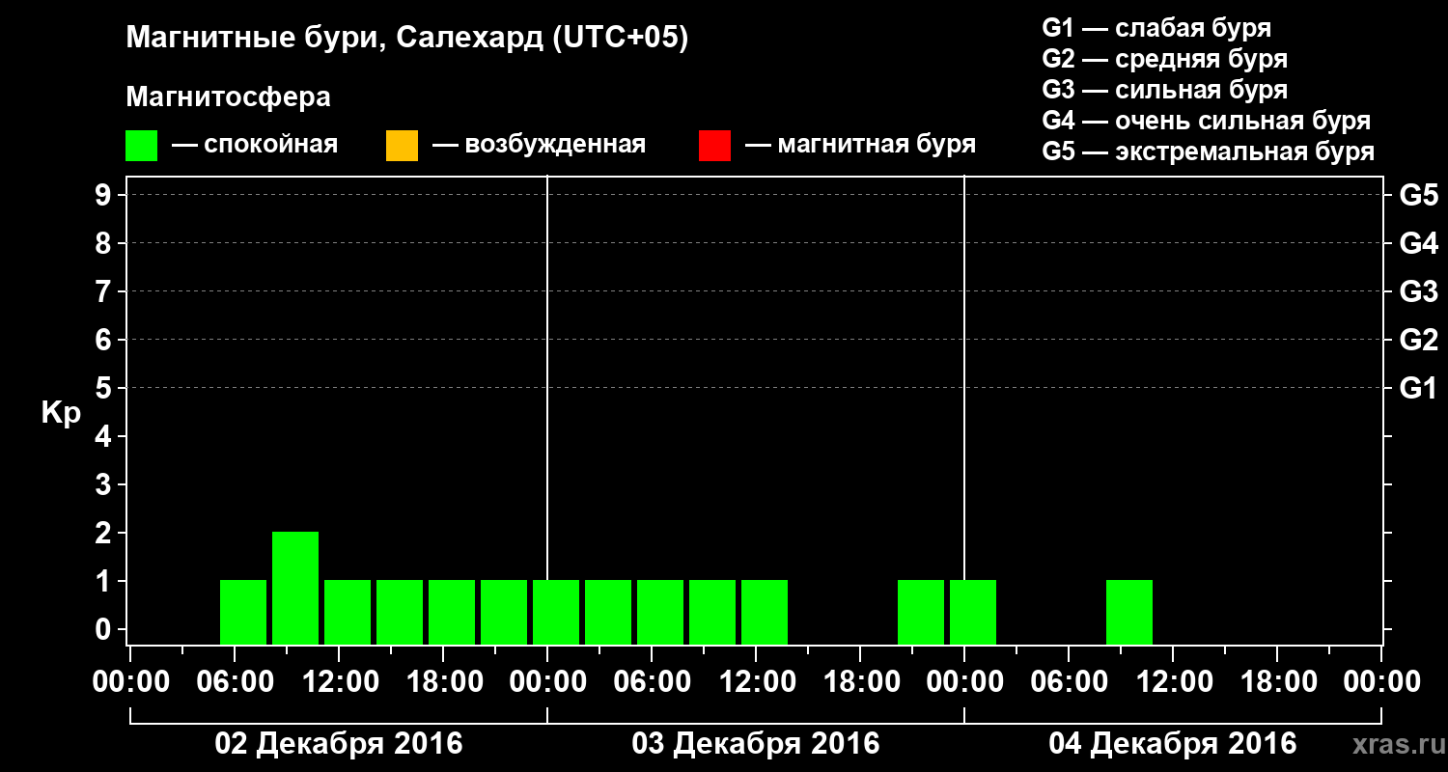The height and width of the screenshot is (772, 1448).
Task: Click the Kp axis value 9
Action: (x=104, y=195)
